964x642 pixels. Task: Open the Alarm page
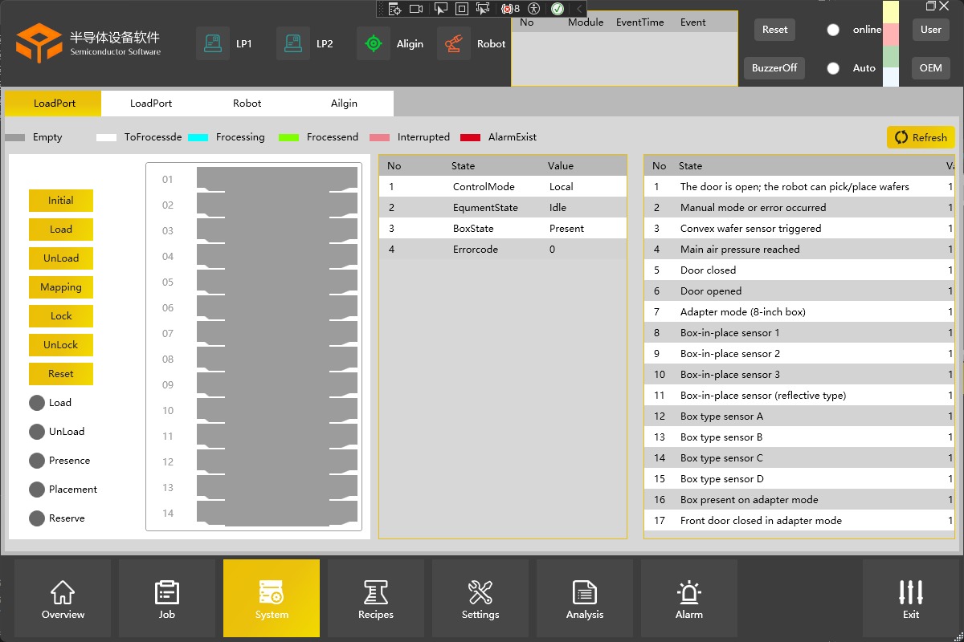(x=689, y=599)
